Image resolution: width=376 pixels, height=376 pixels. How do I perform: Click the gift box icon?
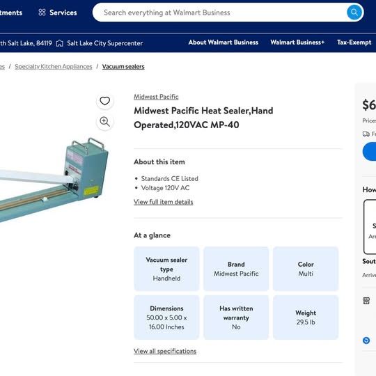[x=366, y=301]
